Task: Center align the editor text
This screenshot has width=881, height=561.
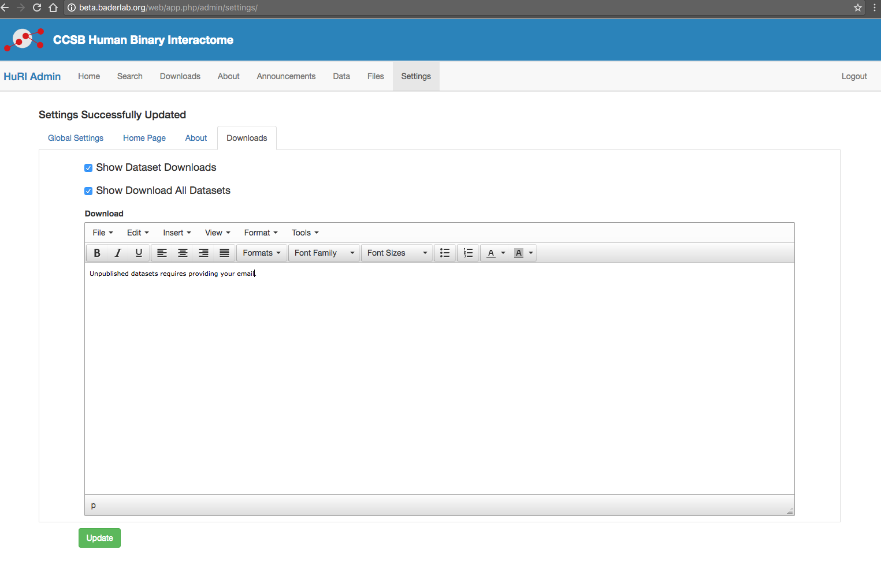Action: pyautogui.click(x=183, y=253)
